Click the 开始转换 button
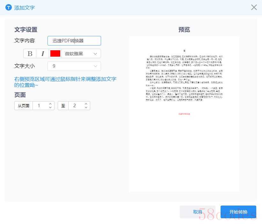 pos(238,212)
